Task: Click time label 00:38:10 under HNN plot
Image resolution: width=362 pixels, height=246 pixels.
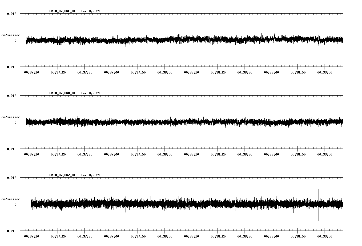Action: click(x=191, y=154)
